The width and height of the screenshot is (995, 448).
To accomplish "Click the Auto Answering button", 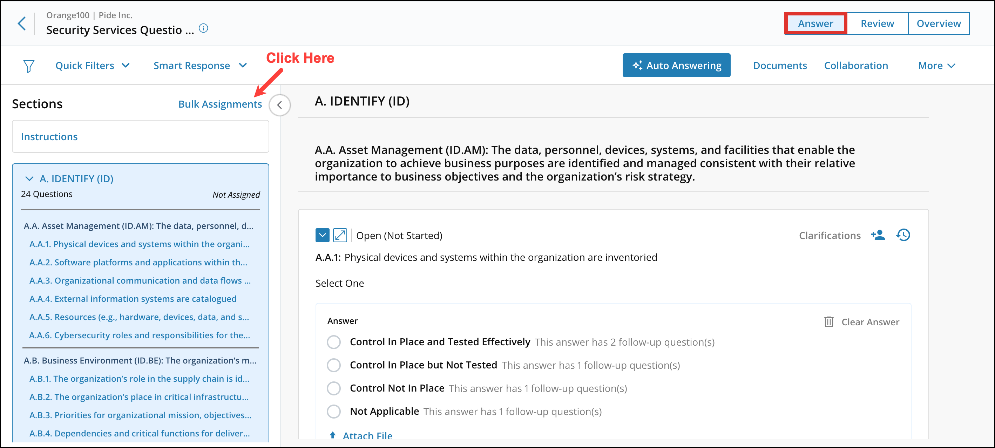I will pos(676,65).
